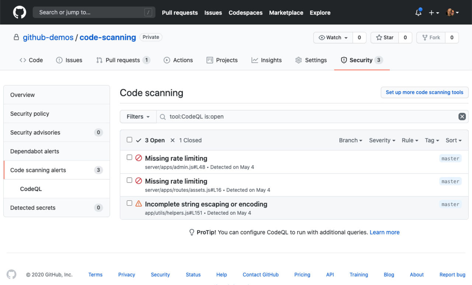Expand the Sort options dropdown
Image resolution: width=472 pixels, height=285 pixels.
(453, 140)
